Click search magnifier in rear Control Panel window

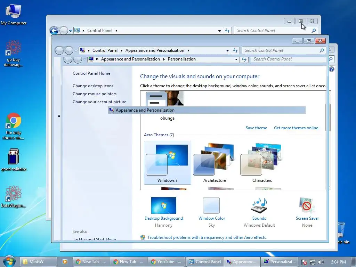(x=314, y=31)
